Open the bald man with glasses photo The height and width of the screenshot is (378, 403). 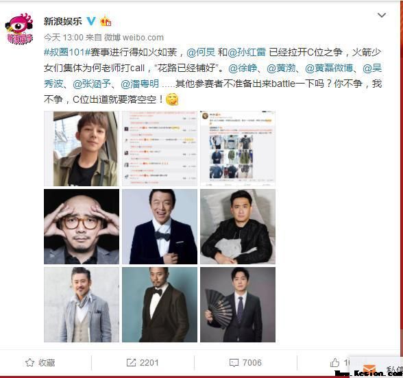tap(82, 227)
